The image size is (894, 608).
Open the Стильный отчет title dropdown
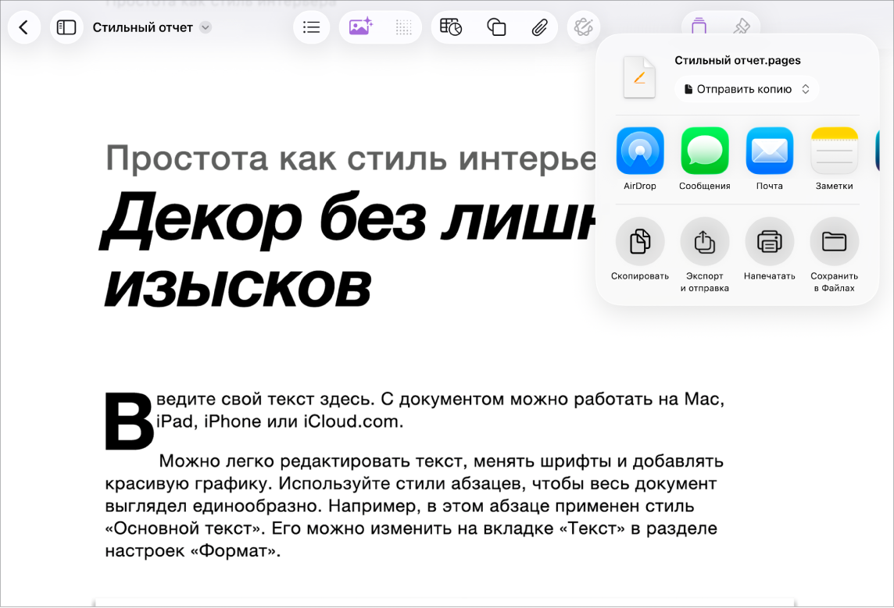[152, 27]
